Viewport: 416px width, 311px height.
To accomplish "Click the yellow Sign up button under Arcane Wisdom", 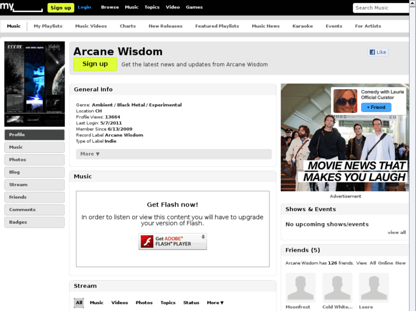I will pos(95,64).
